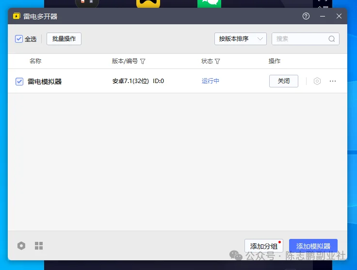Toggle the 全选 checkbox
357x270 pixels.
coord(19,39)
